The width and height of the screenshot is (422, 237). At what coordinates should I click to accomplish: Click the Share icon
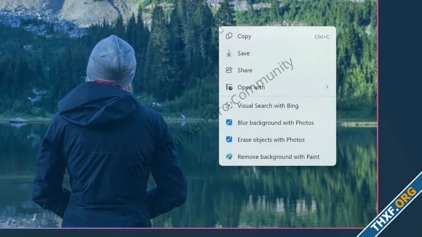tap(229, 70)
